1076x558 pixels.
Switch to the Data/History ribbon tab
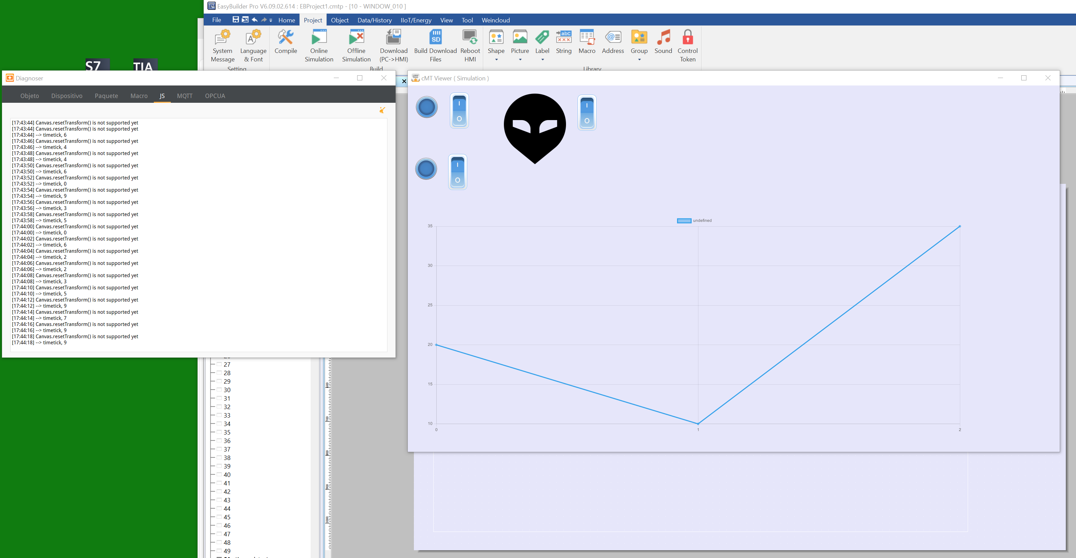tap(374, 20)
